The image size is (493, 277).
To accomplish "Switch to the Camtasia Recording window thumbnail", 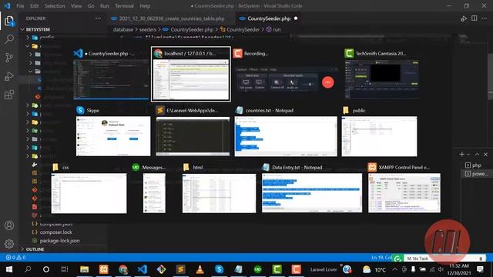I will coord(286,75).
